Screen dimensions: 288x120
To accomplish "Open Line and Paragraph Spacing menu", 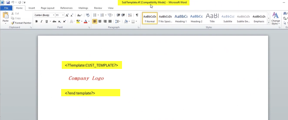I will [x=118, y=21].
